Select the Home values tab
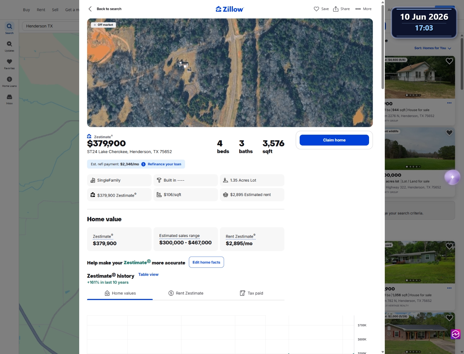The image size is (464, 354). 120,293
